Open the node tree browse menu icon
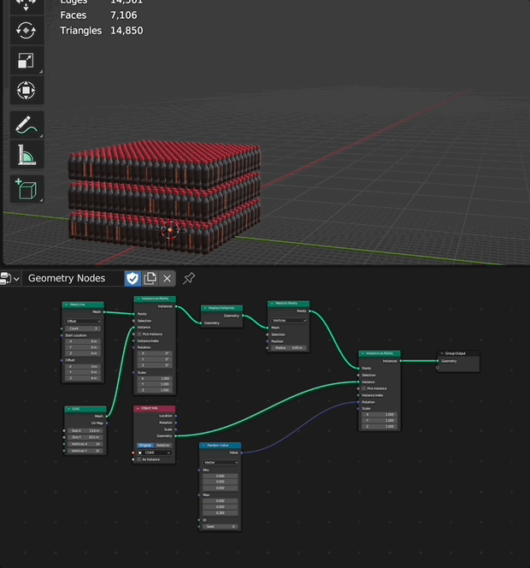This screenshot has height=568, width=530. pyautogui.click(x=9, y=279)
